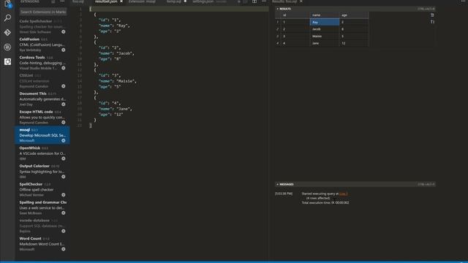The height and width of the screenshot is (263, 468).
Task: Switch to the settings.json tab
Action: (203, 1)
